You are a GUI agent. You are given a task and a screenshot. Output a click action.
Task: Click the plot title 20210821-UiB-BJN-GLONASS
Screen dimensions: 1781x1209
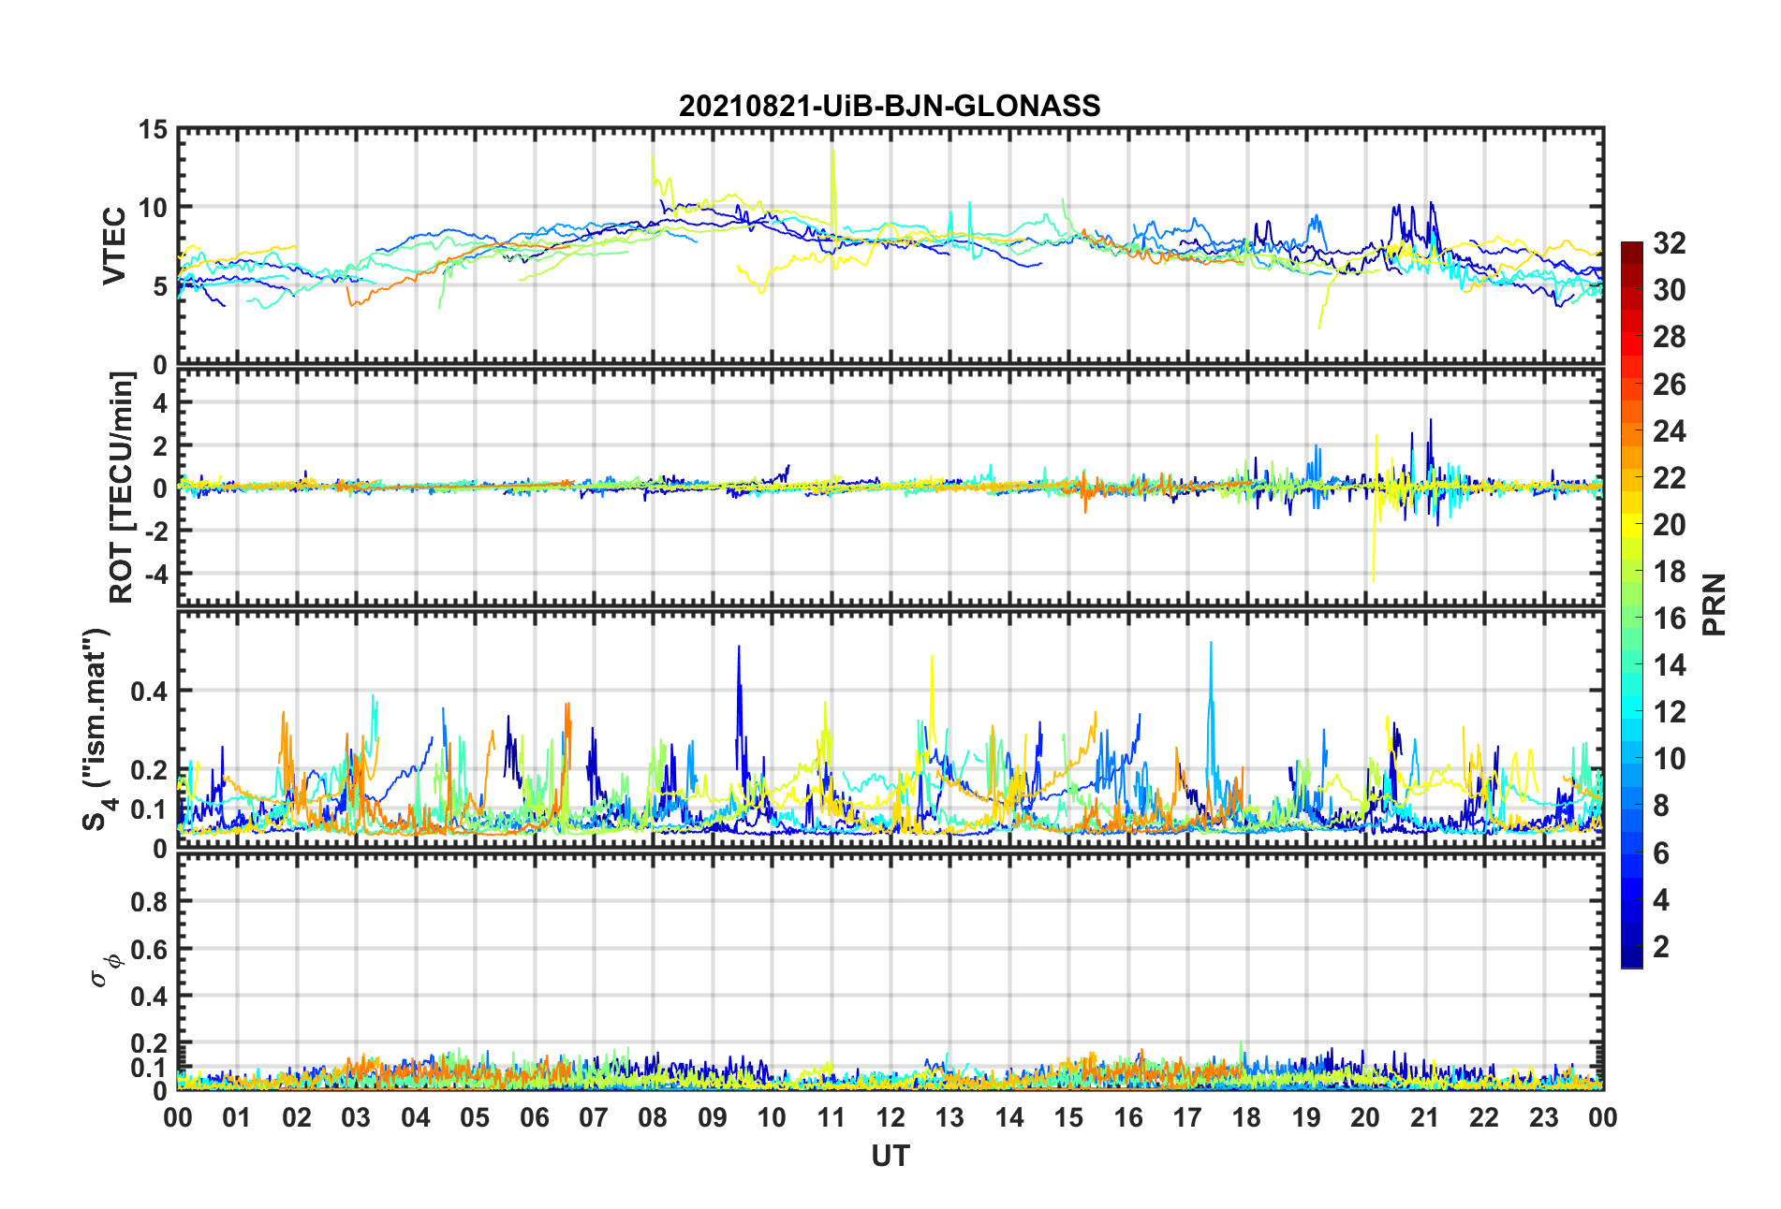click(x=890, y=106)
